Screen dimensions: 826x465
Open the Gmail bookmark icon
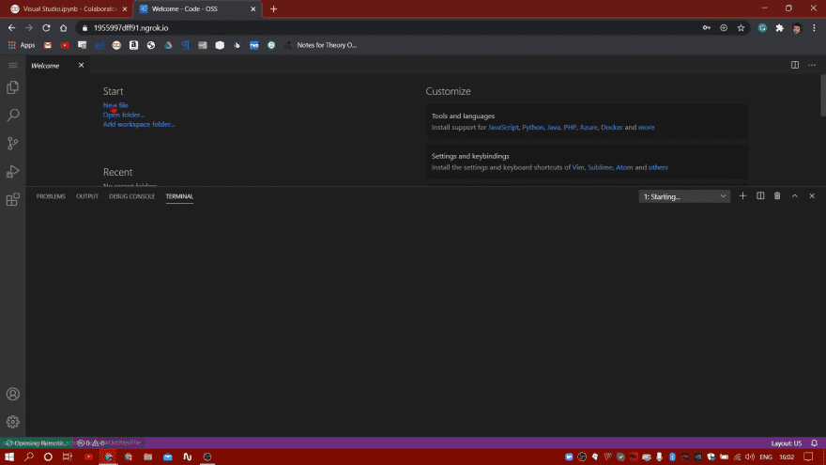[48, 45]
